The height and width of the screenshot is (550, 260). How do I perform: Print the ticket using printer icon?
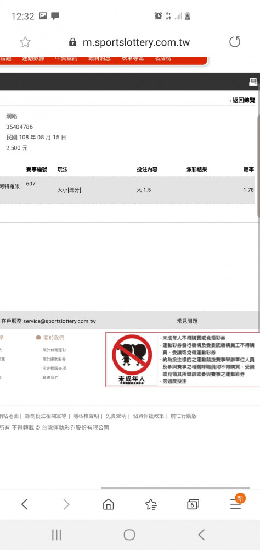pos(253,82)
